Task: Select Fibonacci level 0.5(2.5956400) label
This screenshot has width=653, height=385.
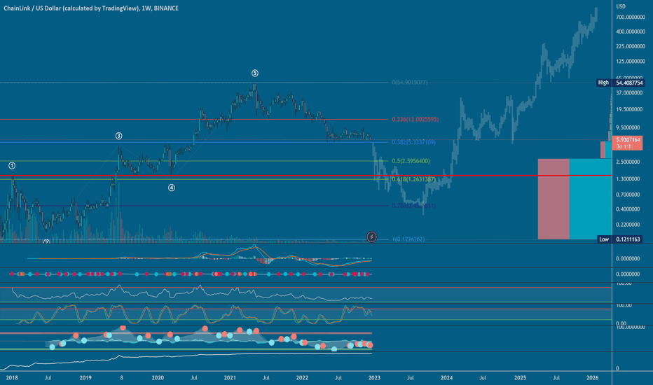Action: [411, 161]
